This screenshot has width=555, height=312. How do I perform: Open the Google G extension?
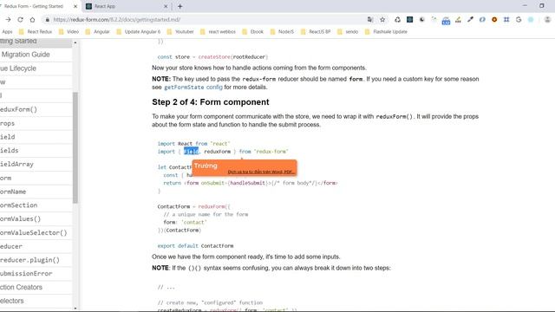pyautogui.click(x=519, y=20)
